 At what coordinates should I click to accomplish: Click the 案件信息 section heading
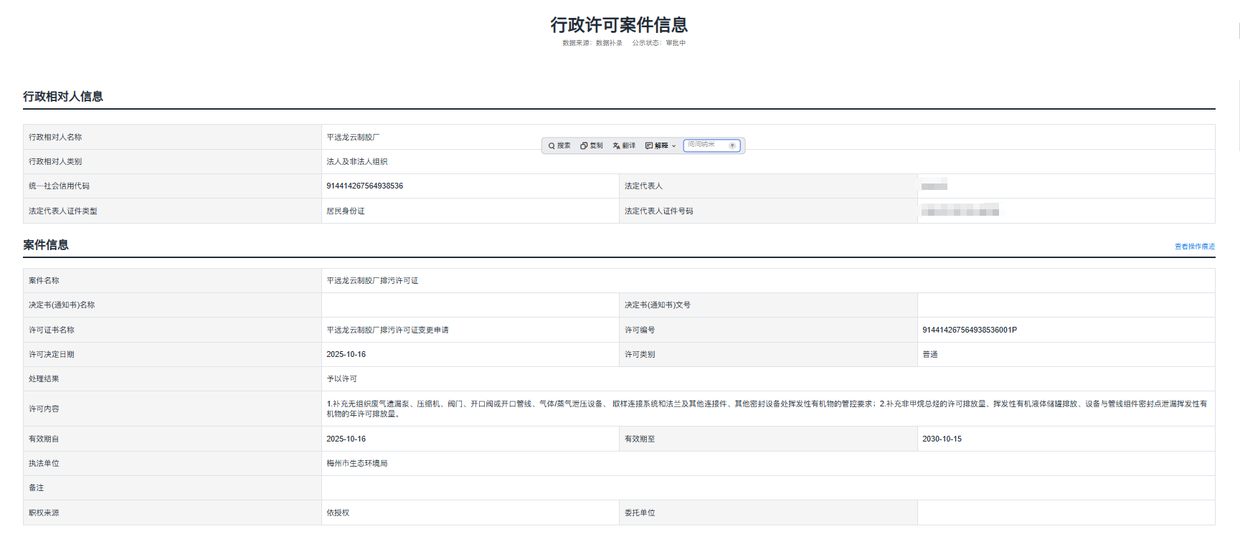point(46,245)
